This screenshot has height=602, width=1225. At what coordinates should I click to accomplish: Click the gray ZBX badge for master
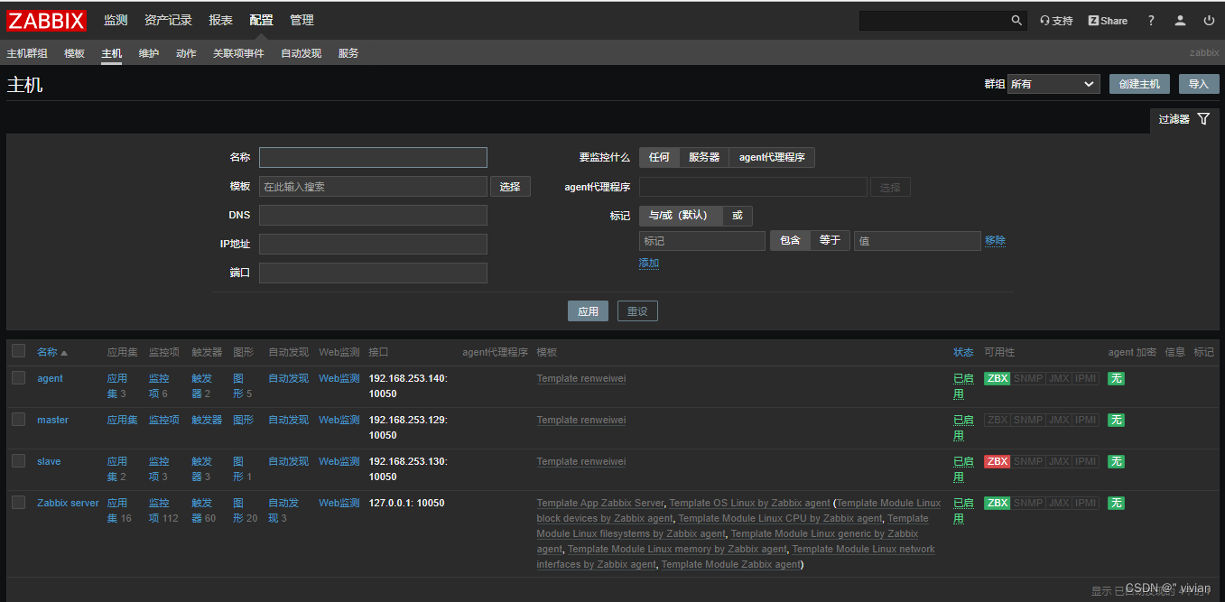pyautogui.click(x=998, y=421)
